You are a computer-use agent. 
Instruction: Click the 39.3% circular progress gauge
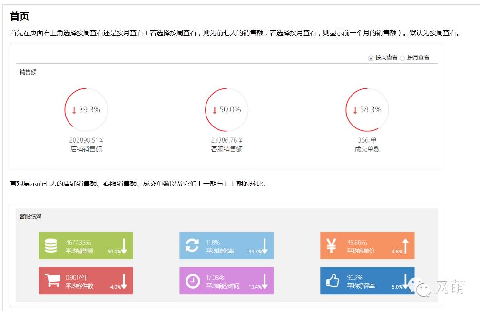[86, 109]
